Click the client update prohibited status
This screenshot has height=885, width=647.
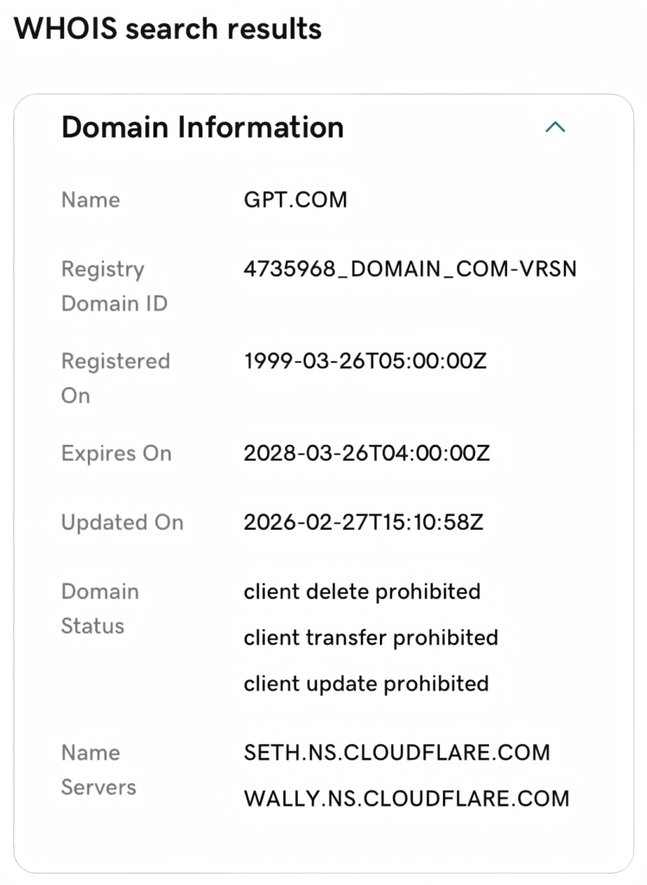pos(366,683)
